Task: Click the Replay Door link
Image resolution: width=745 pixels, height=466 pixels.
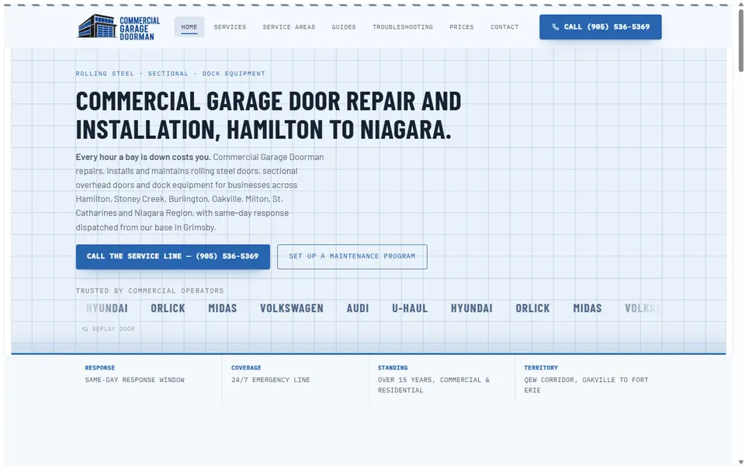Action: click(x=109, y=329)
